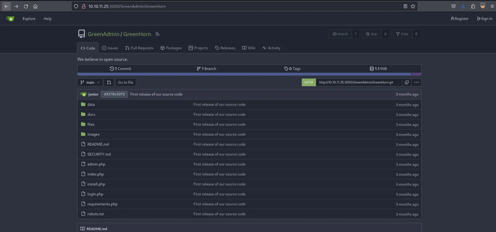Open the Firefox downloads panel

pyautogui.click(x=463, y=6)
